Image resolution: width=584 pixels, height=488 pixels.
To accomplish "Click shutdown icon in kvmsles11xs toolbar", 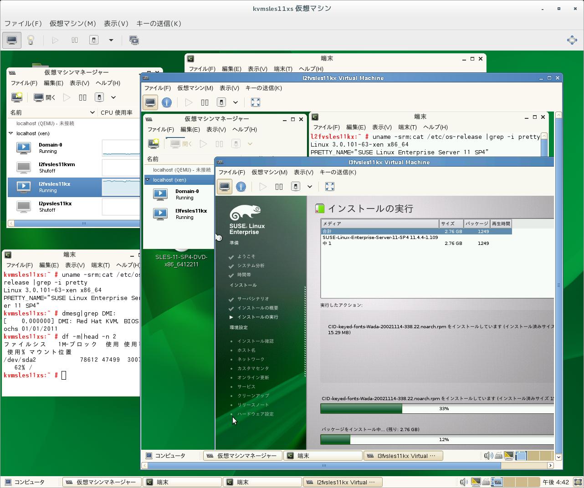I will tap(94, 40).
